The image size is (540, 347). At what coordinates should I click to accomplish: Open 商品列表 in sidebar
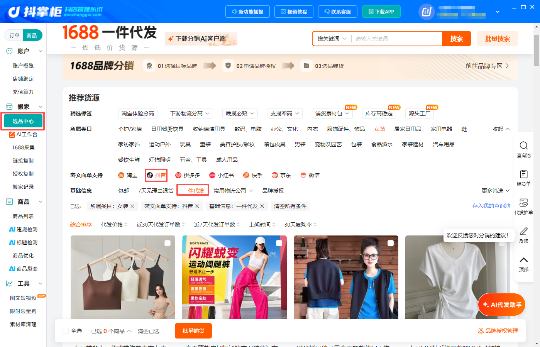tap(23, 216)
